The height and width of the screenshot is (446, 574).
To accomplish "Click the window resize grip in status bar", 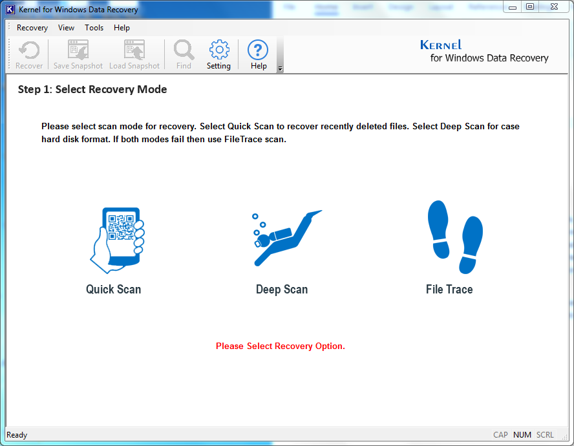I will [564, 436].
